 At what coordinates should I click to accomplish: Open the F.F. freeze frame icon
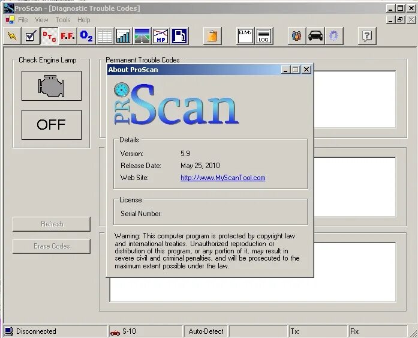coord(68,36)
